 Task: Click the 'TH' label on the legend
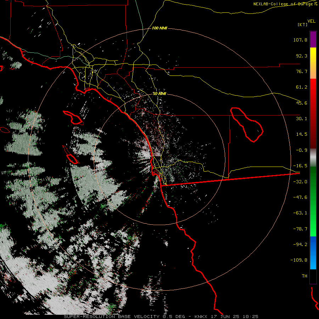coord(304,276)
